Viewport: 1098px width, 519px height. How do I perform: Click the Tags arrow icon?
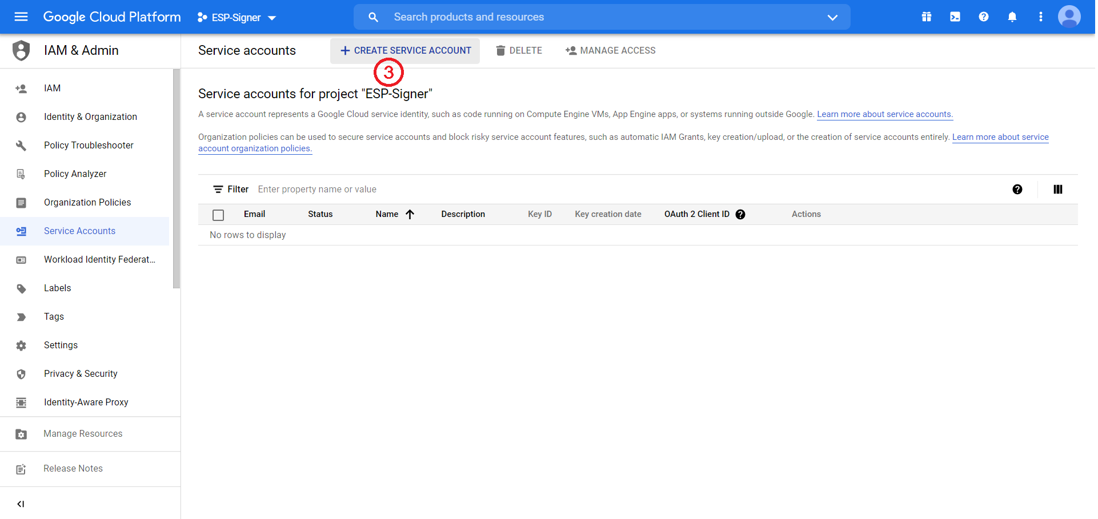pyautogui.click(x=21, y=317)
